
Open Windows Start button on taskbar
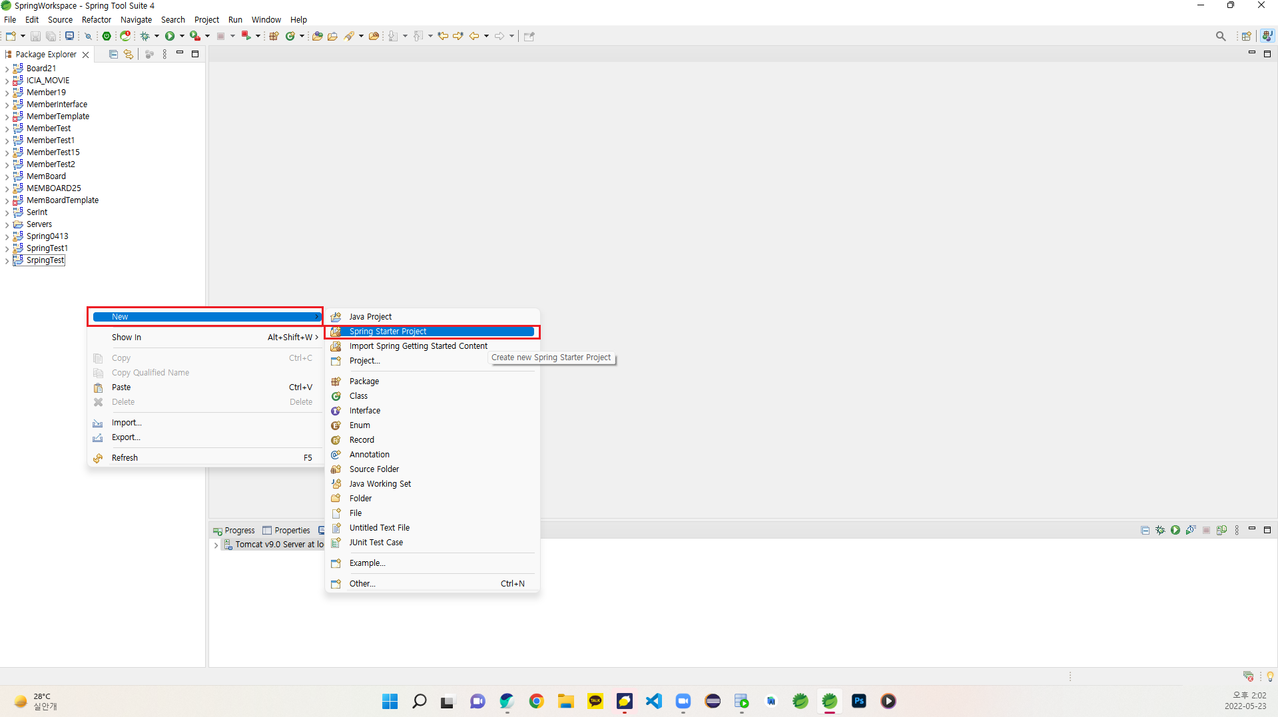(390, 701)
